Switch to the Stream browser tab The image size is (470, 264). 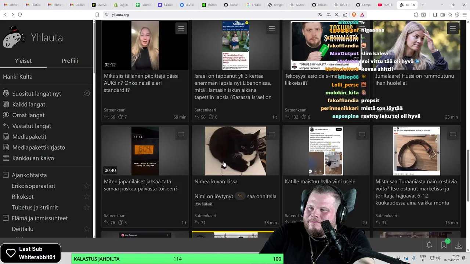pos(209,5)
